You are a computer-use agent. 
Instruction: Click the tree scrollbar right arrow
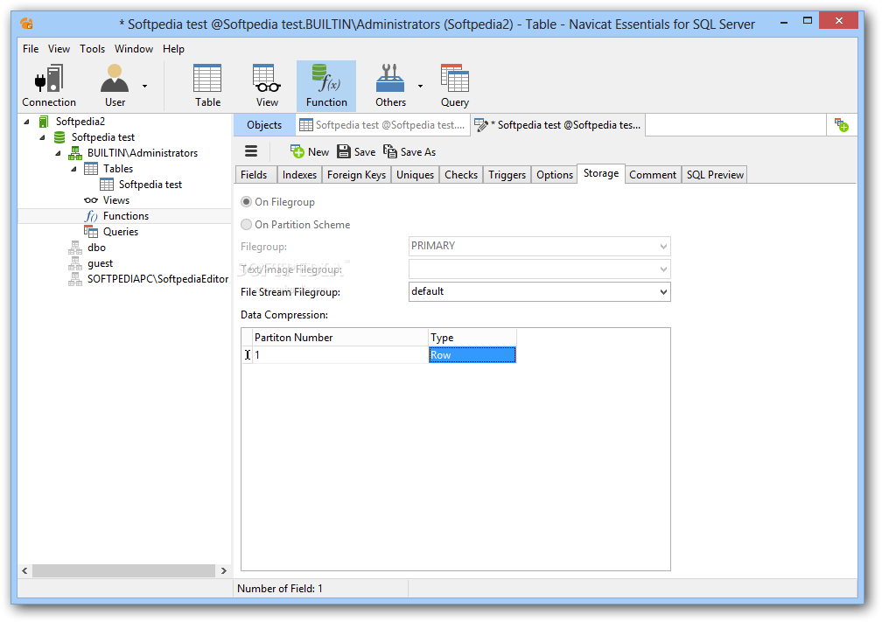[223, 570]
